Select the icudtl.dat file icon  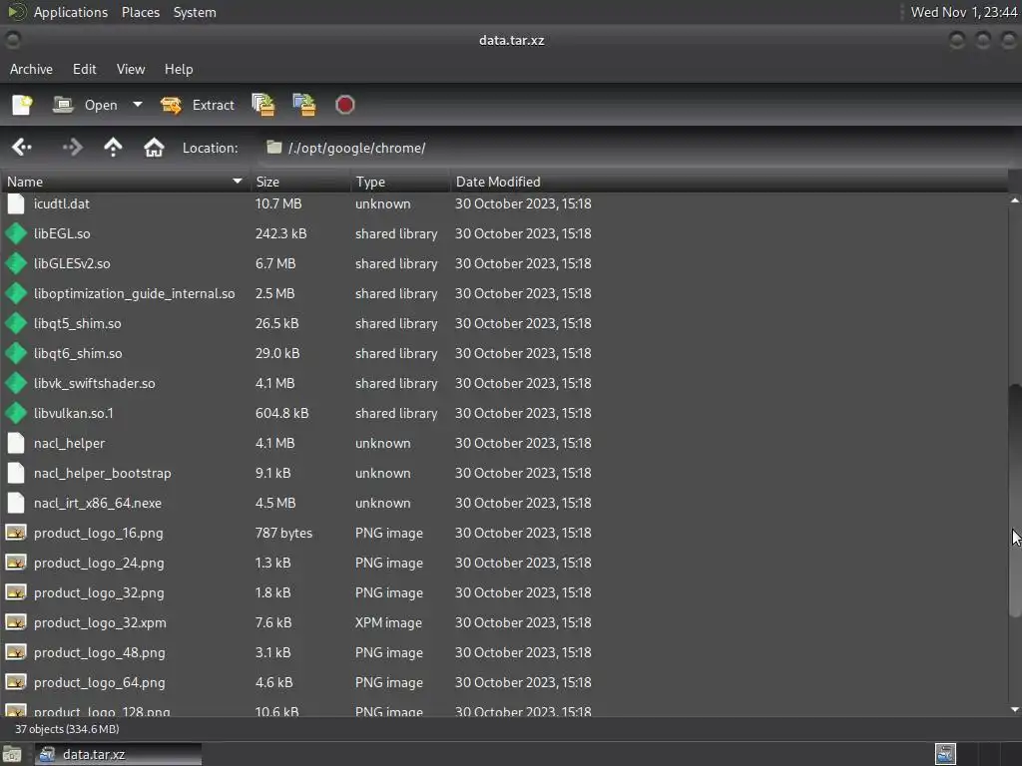point(16,203)
